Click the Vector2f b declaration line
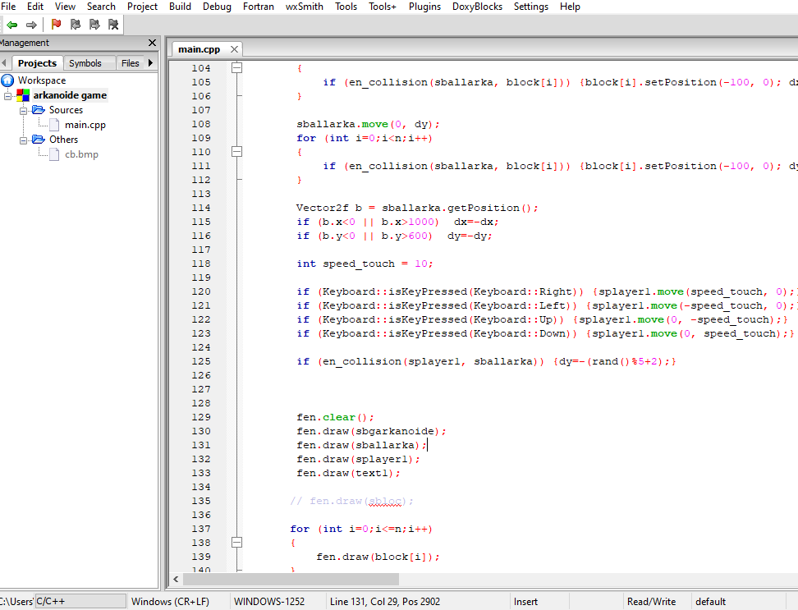This screenshot has width=798, height=610. pyautogui.click(x=417, y=208)
